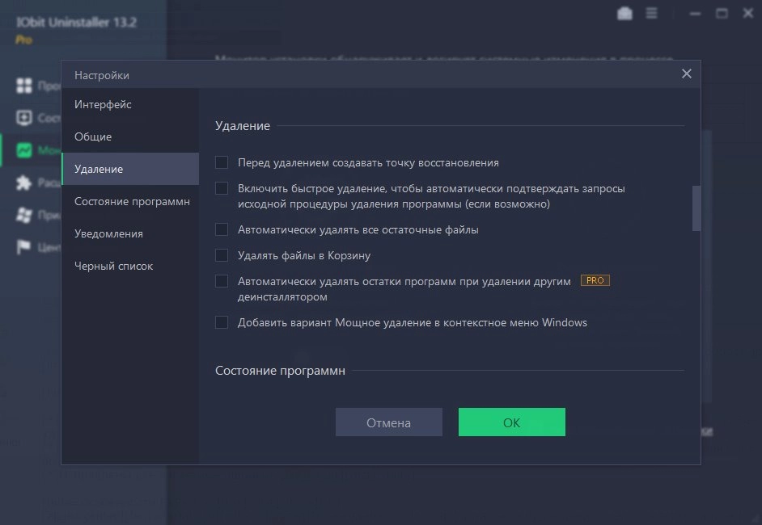
Task: Open the Уведомления settings tab
Action: click(130, 233)
